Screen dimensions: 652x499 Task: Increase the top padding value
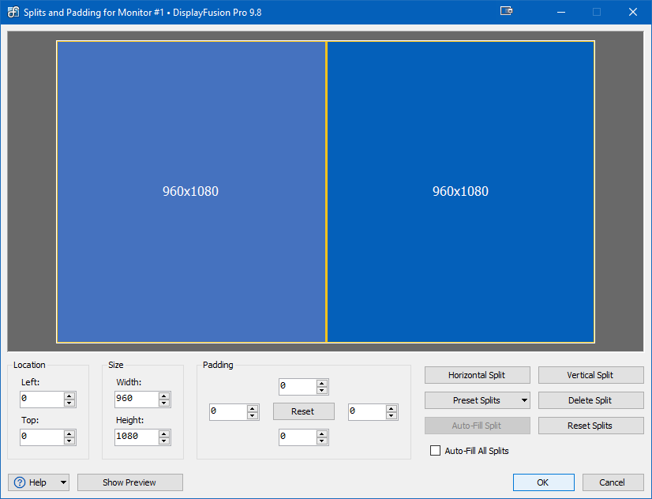coord(321,383)
